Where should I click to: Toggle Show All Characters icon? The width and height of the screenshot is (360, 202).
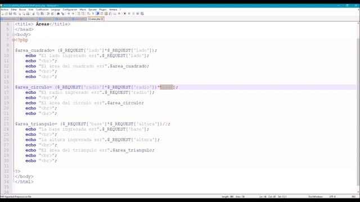click(x=93, y=13)
